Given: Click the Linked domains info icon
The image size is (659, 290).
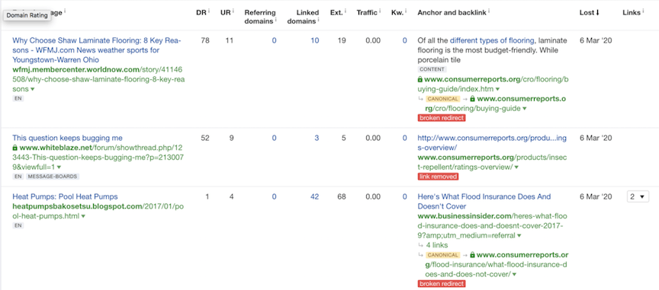Looking at the screenshot, I should pos(319,20).
